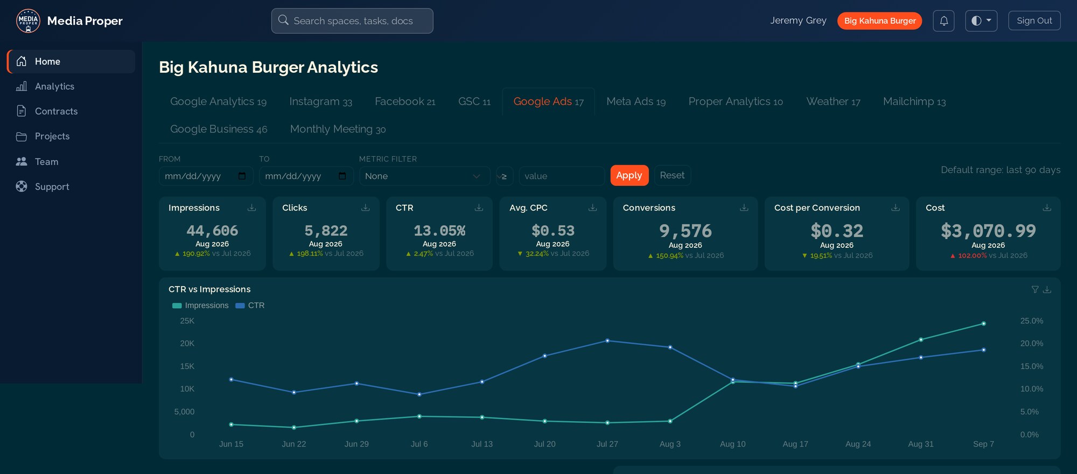Click the Reset button

click(672, 176)
